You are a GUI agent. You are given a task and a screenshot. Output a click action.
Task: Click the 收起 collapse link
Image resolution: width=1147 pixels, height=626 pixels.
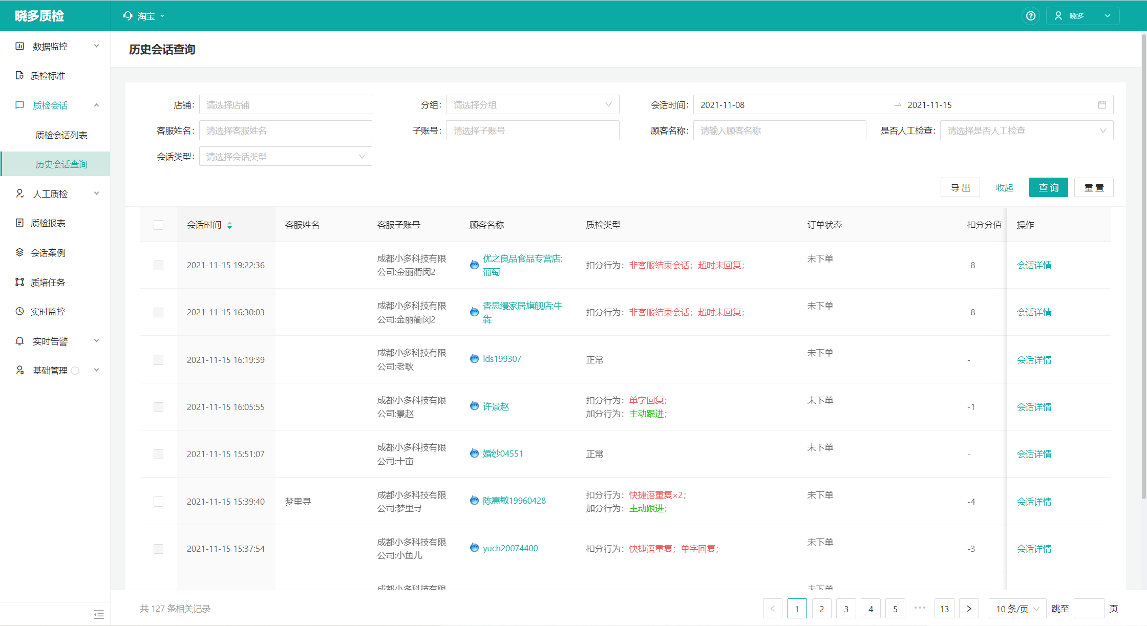(1005, 187)
